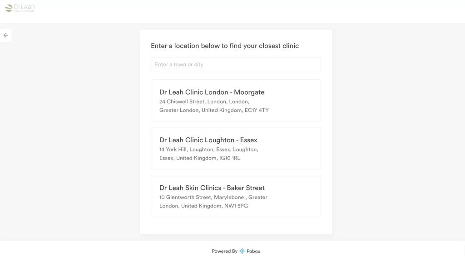Click "Baker Street" in third clinic title
This screenshot has width=465, height=261.
click(x=246, y=188)
